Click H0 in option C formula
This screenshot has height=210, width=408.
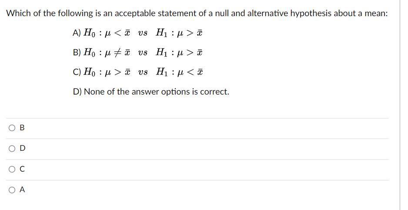click(90, 72)
